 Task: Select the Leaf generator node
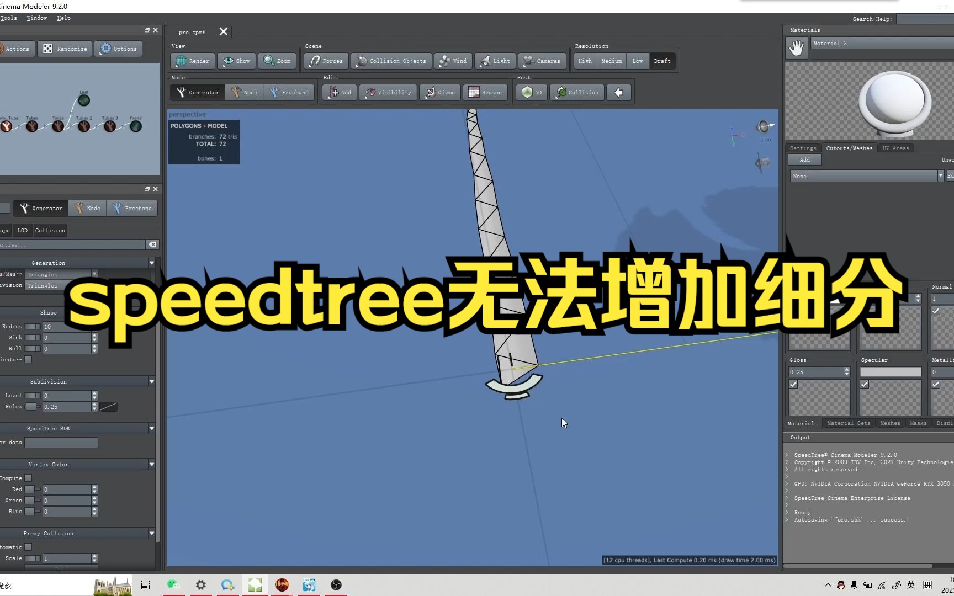coord(84,100)
